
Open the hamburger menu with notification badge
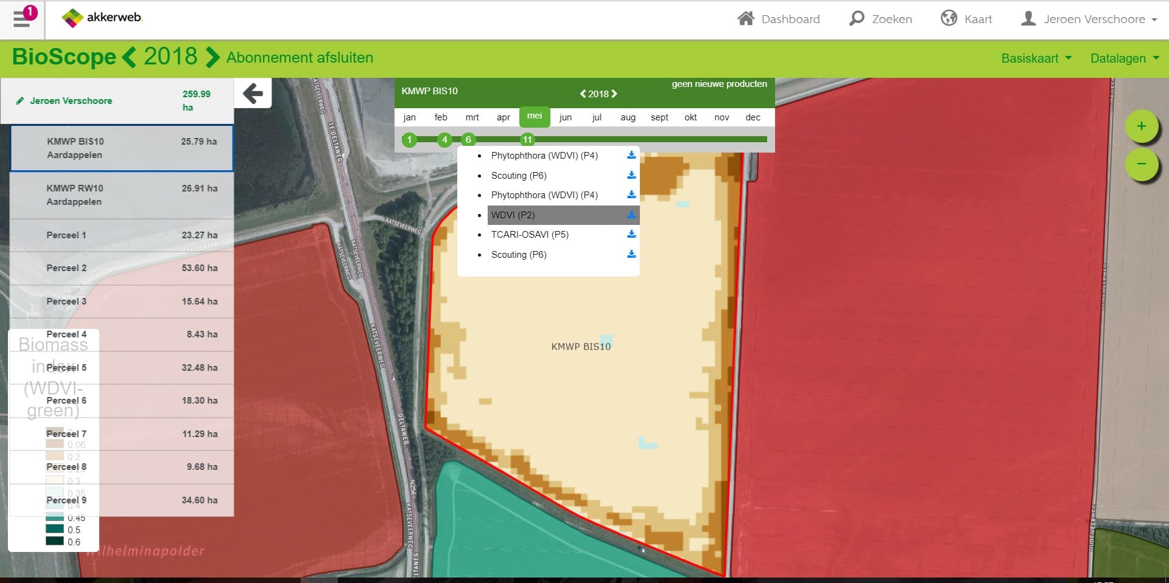coord(24,18)
